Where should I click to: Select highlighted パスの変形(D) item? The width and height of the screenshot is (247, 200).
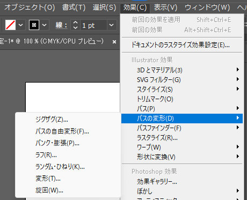coord(182,118)
